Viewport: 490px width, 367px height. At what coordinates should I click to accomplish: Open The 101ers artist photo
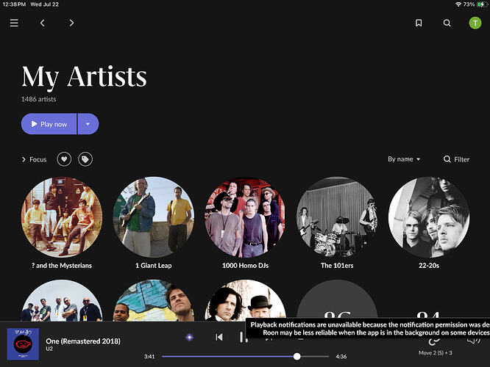[x=337, y=217]
